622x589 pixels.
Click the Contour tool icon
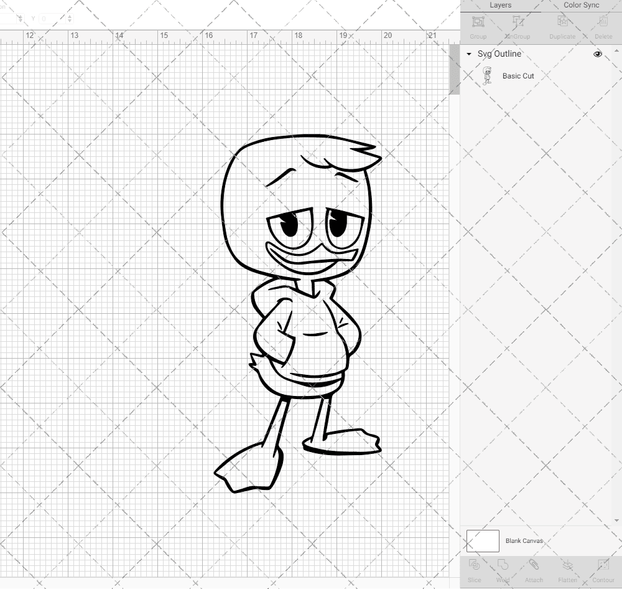603,565
